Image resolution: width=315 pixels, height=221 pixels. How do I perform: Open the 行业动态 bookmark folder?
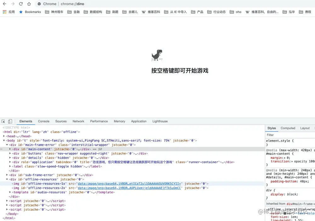216,12
